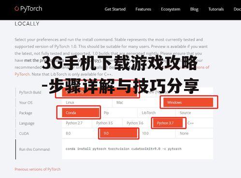Viewport: 241px width, 178px height.
Task: Open the Ecosystem menu item
Action: pyautogui.click(x=170, y=9)
